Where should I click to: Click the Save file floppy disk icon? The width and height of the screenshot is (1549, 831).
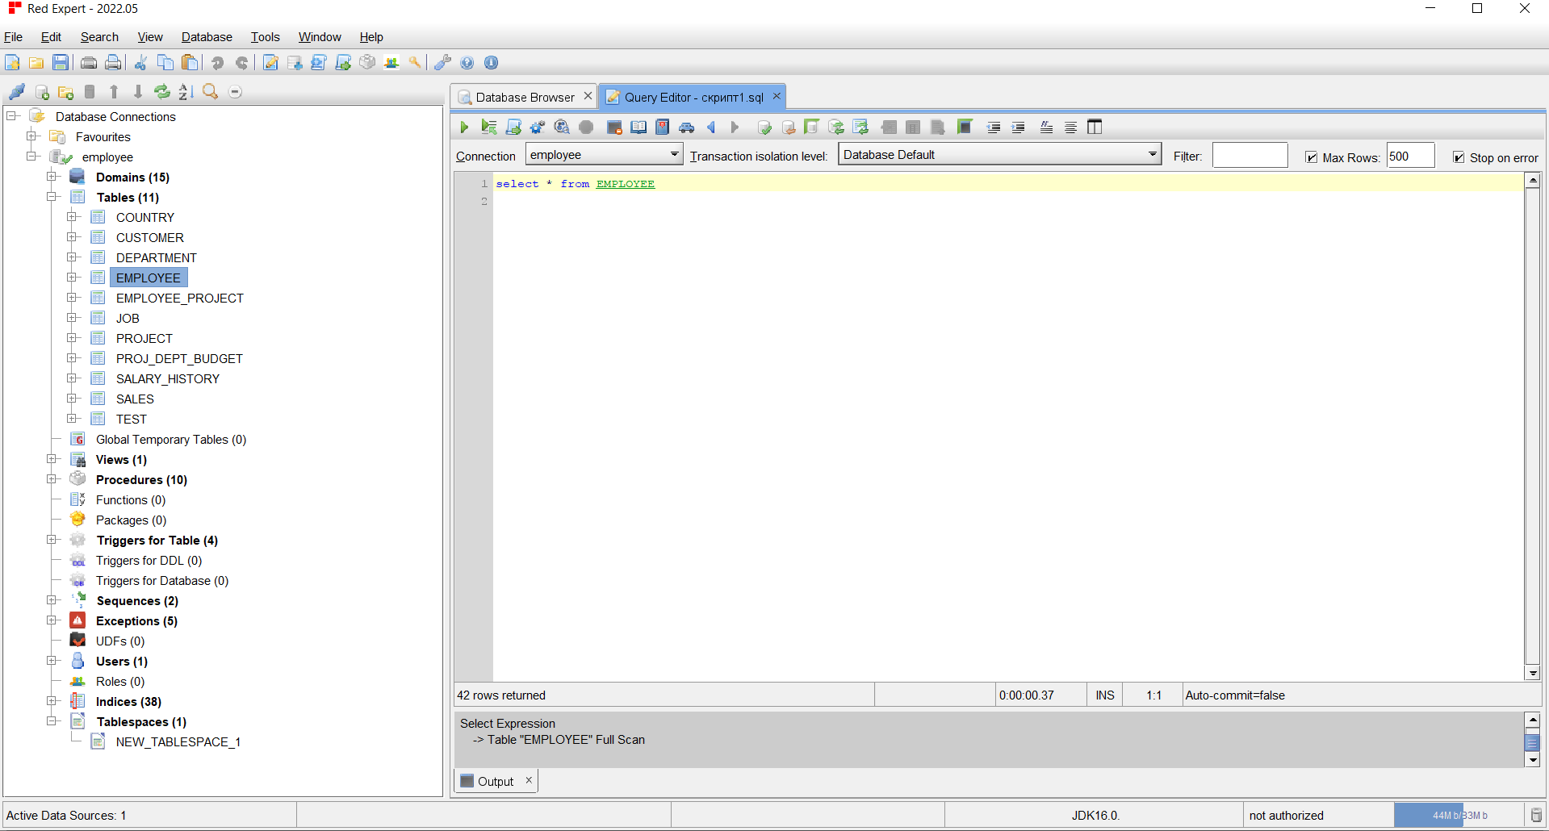tap(61, 63)
